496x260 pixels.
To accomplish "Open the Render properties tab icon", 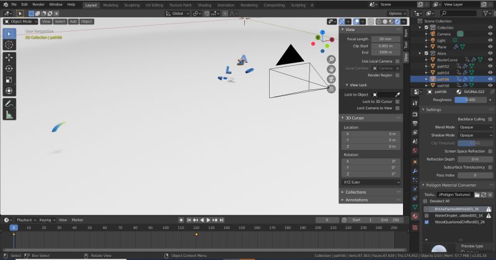I will point(415,114).
